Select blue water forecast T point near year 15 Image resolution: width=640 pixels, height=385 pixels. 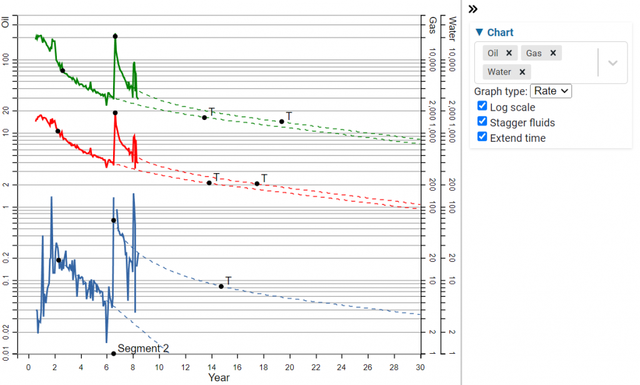click(x=221, y=287)
